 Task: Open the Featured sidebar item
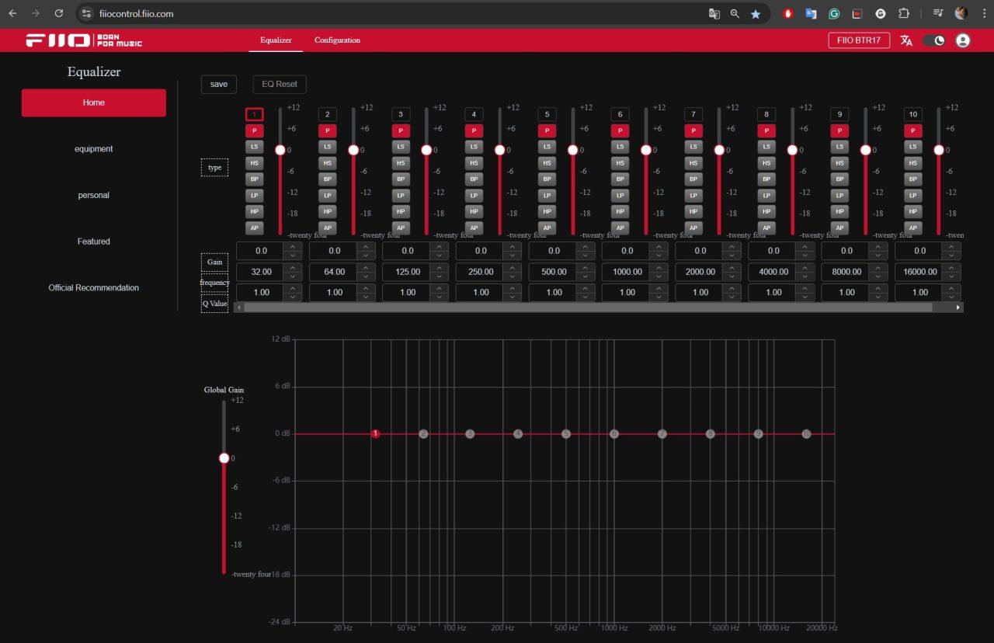(x=94, y=242)
